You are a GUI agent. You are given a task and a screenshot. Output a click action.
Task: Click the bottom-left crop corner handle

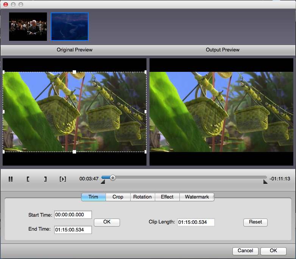click(x=3, y=152)
